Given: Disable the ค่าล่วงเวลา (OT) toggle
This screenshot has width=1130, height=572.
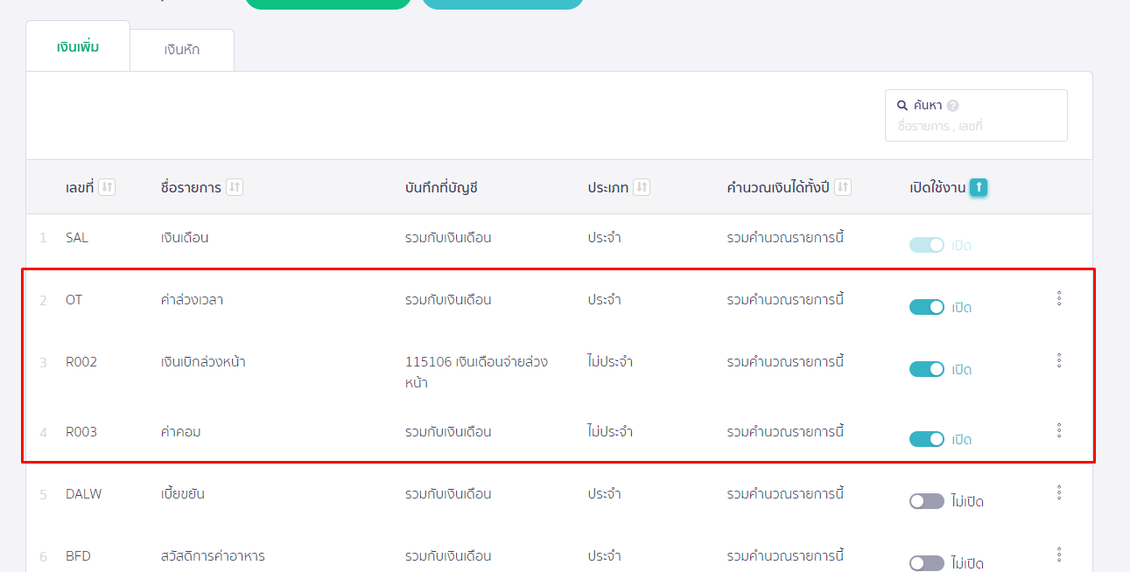Looking at the screenshot, I should (926, 307).
